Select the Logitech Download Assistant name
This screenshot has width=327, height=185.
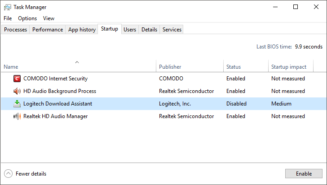pos(57,104)
